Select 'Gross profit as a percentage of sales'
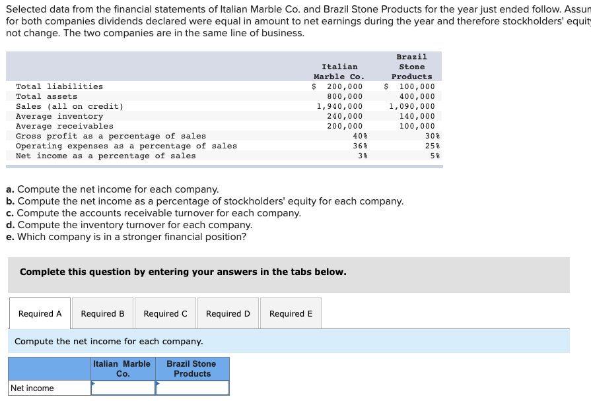Viewport: 591px width, 401px height. [111, 136]
